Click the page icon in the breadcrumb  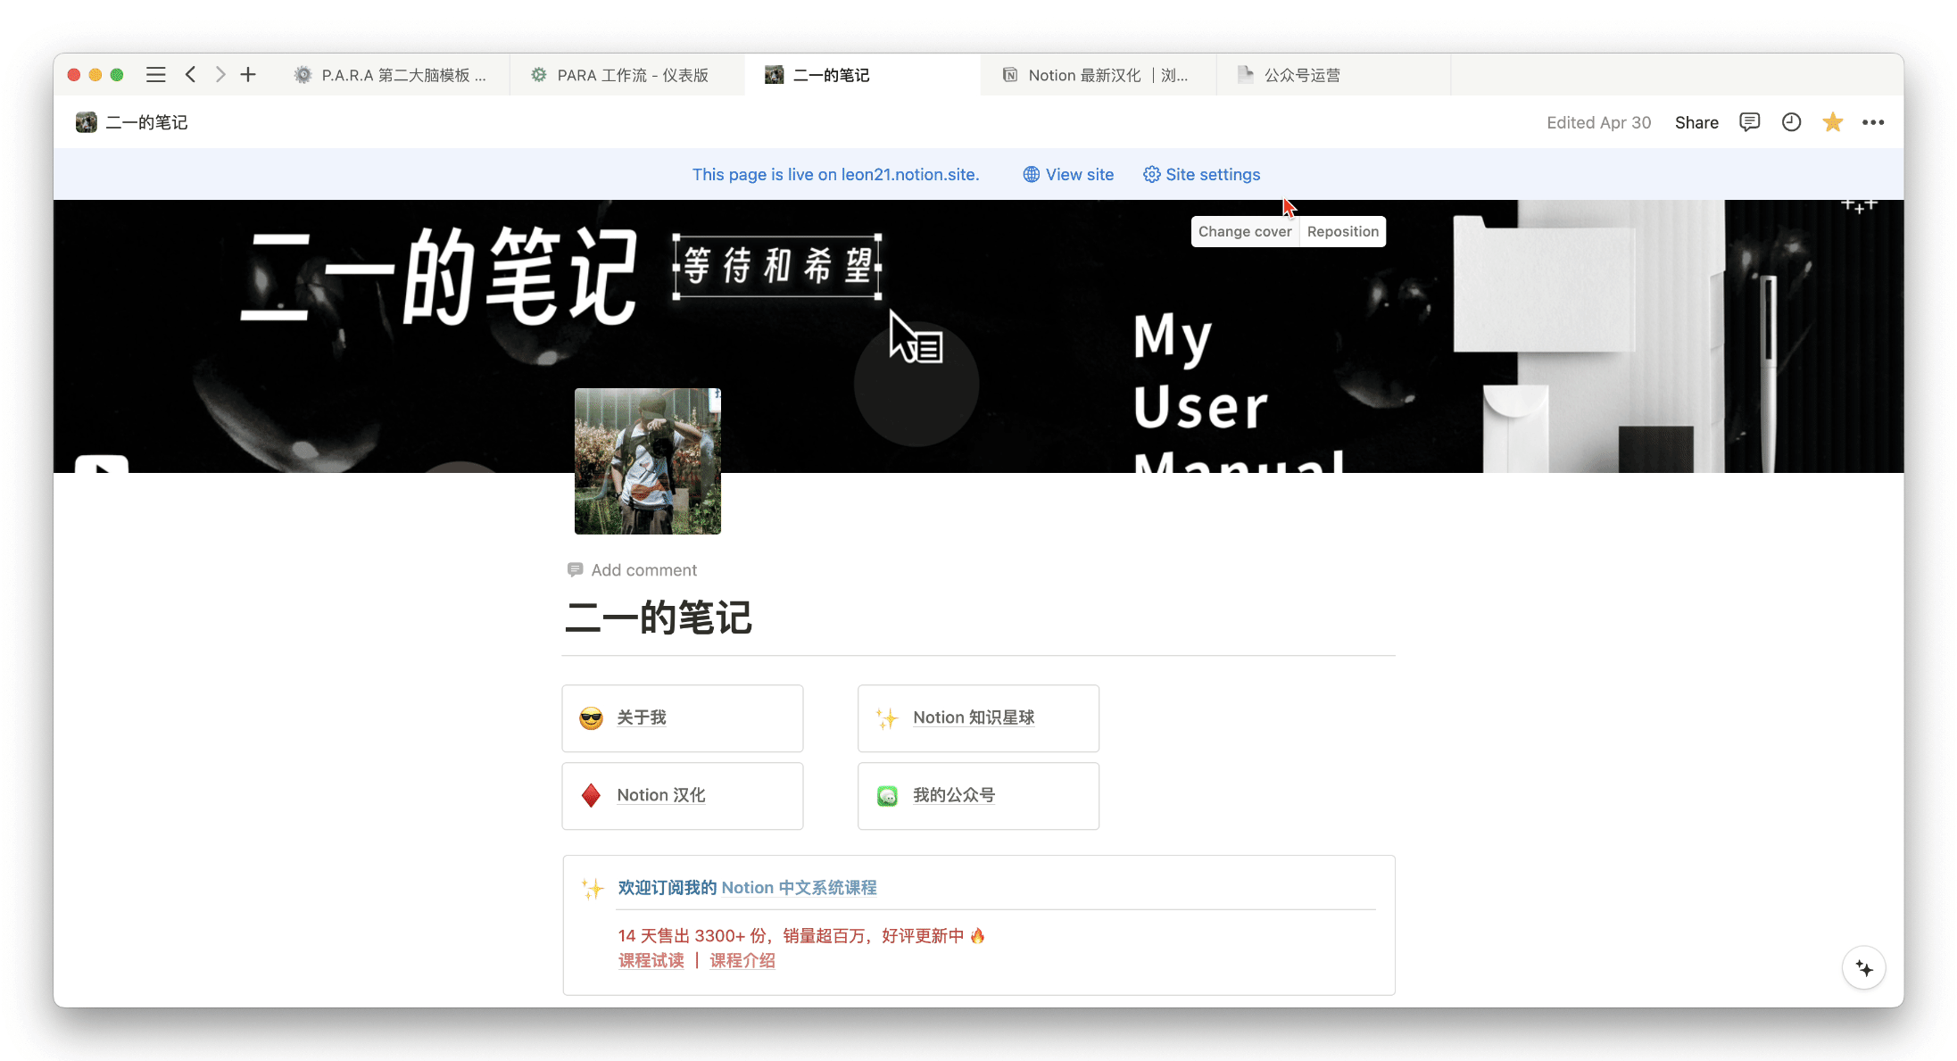(x=87, y=122)
